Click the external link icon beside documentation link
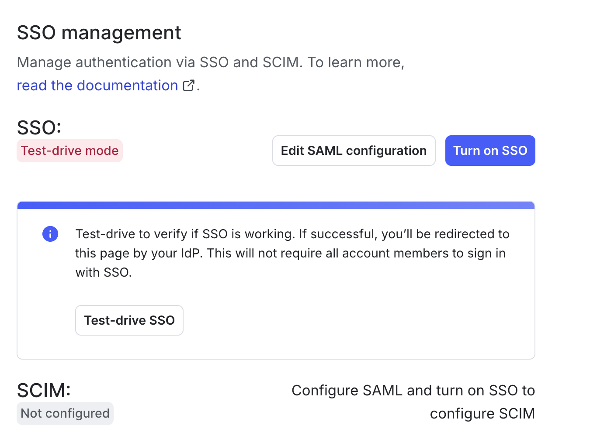Viewport: 590px width, 446px height. click(188, 85)
